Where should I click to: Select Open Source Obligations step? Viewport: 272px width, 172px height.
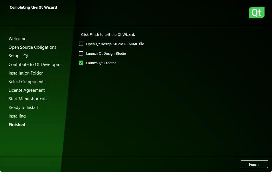[x=32, y=47]
